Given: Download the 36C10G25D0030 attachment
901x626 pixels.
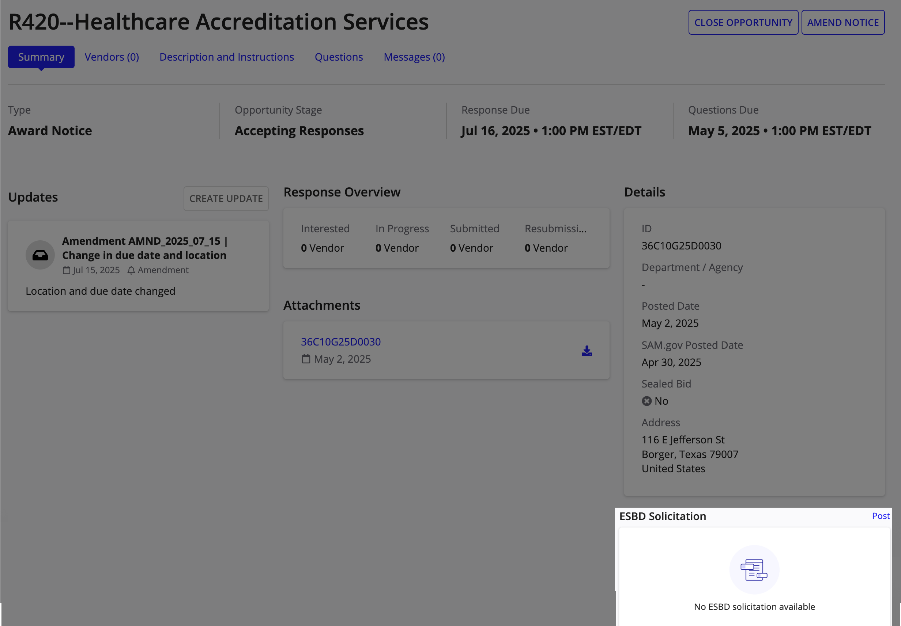Looking at the screenshot, I should pos(586,350).
